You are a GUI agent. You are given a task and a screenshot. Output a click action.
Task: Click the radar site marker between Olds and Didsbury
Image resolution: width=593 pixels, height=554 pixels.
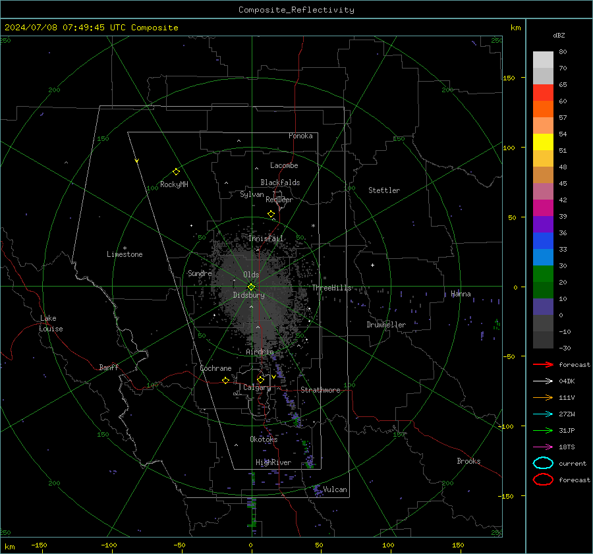coord(251,287)
